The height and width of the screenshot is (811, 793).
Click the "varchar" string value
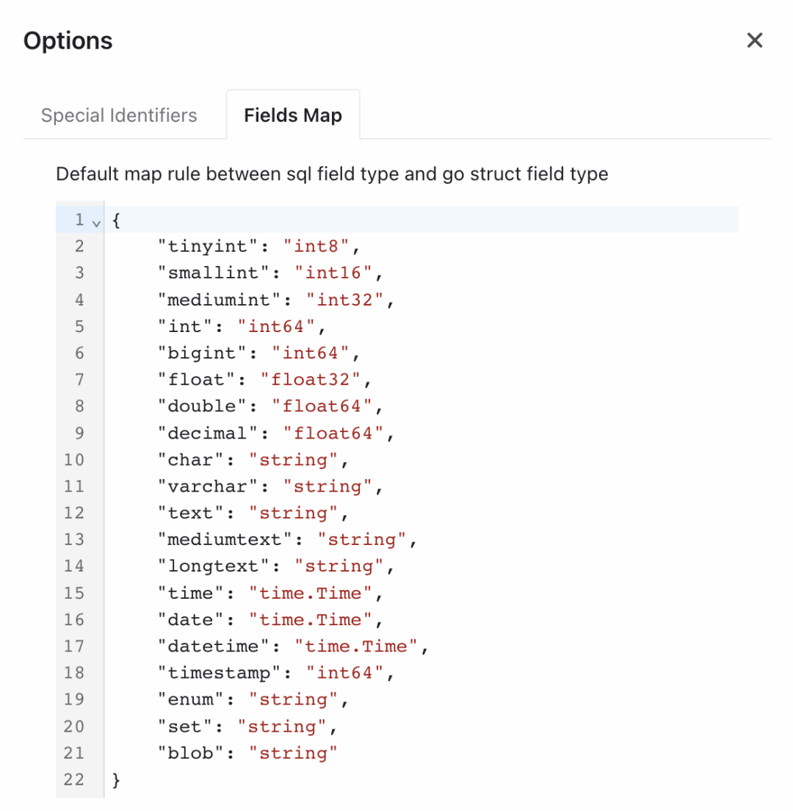(x=327, y=486)
